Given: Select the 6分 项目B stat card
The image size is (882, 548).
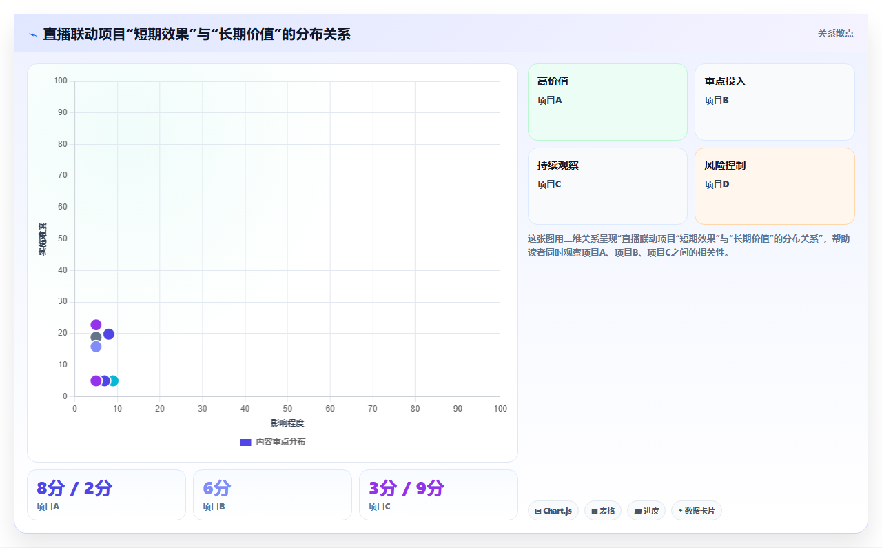Looking at the screenshot, I should pos(272,495).
